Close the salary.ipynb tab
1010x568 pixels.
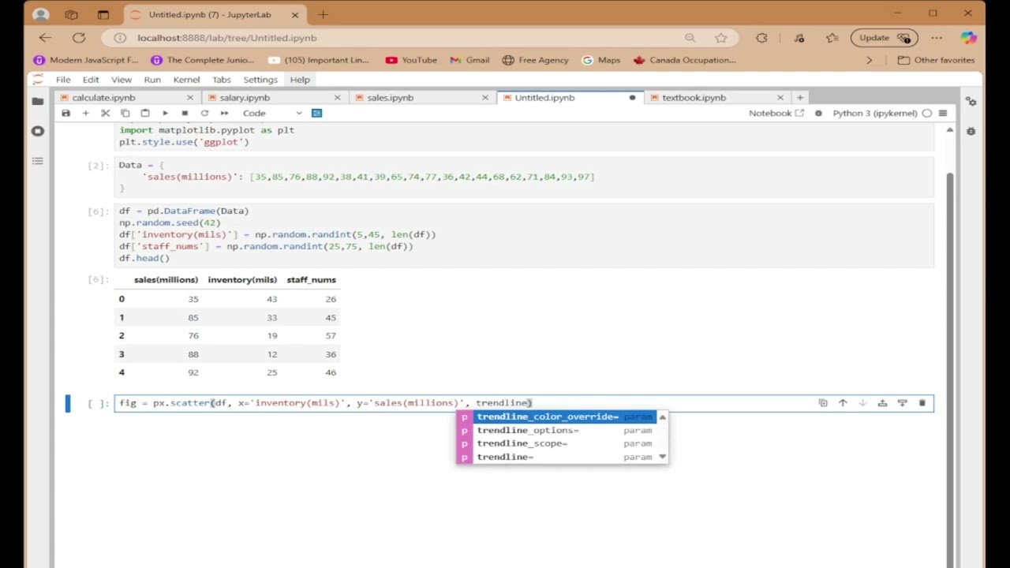[338, 98]
